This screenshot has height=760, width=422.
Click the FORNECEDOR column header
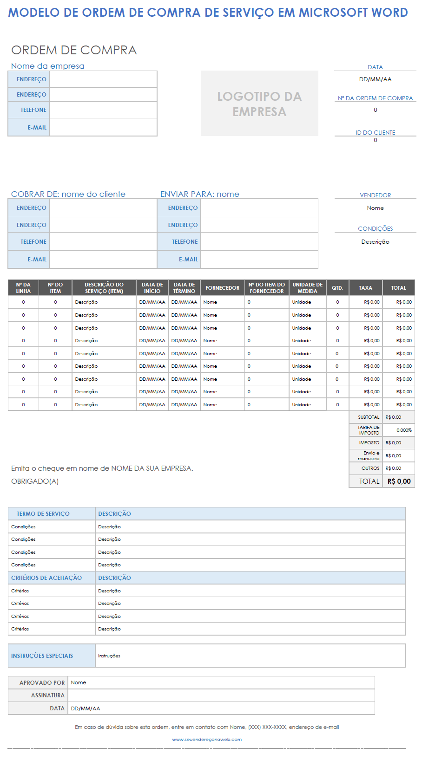tap(222, 288)
